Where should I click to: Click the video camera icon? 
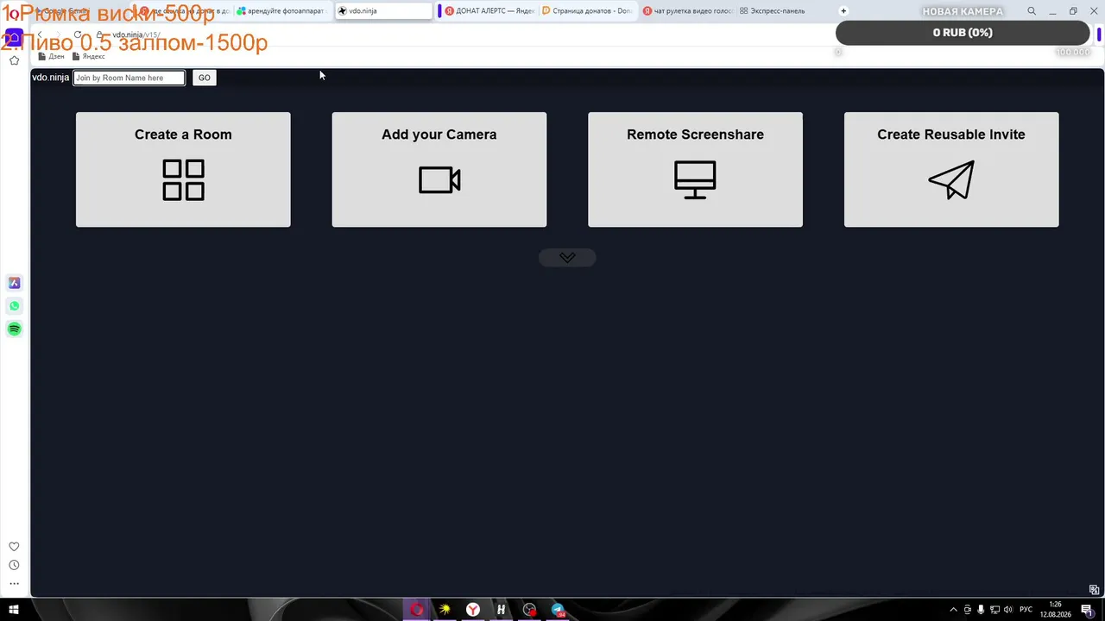click(x=439, y=180)
